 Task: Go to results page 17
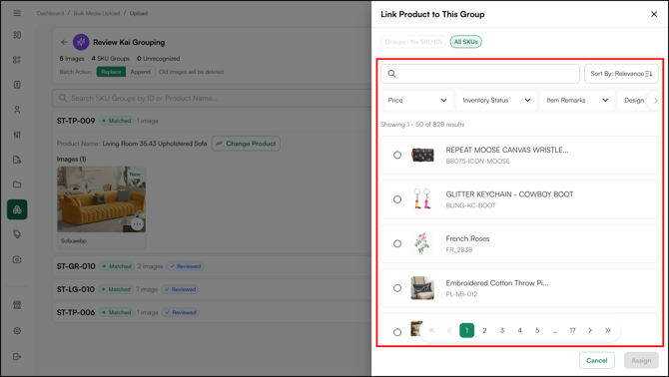point(572,330)
